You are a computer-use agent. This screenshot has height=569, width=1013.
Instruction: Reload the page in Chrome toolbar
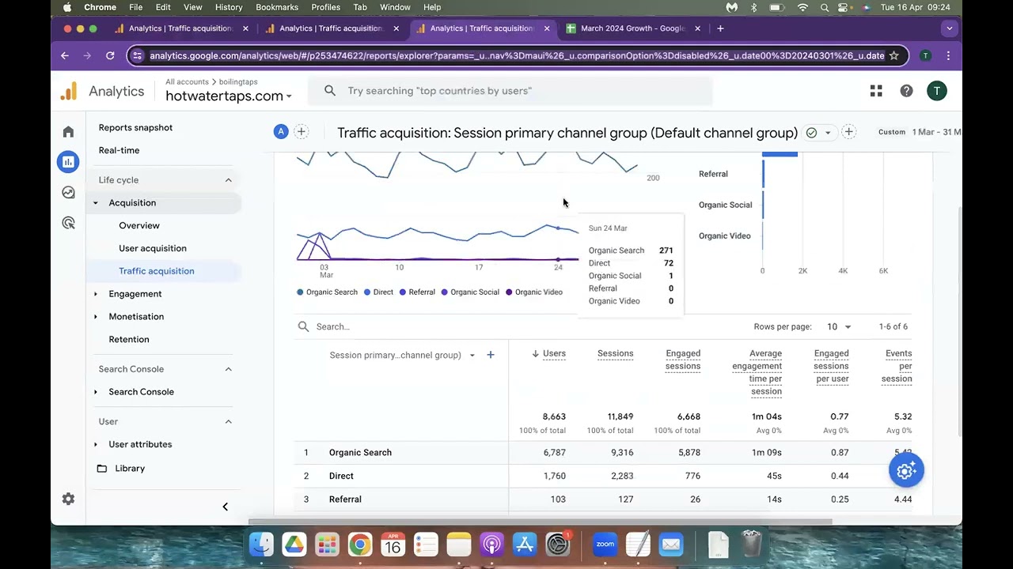110,55
